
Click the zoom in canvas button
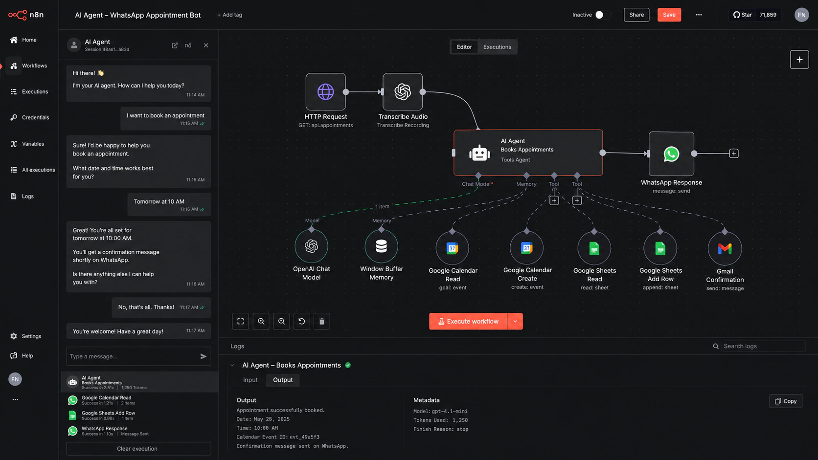tap(261, 321)
